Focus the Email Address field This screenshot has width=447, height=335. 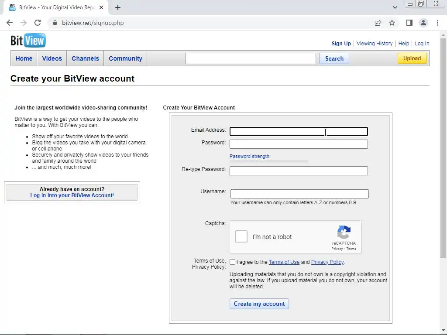pos(299,131)
